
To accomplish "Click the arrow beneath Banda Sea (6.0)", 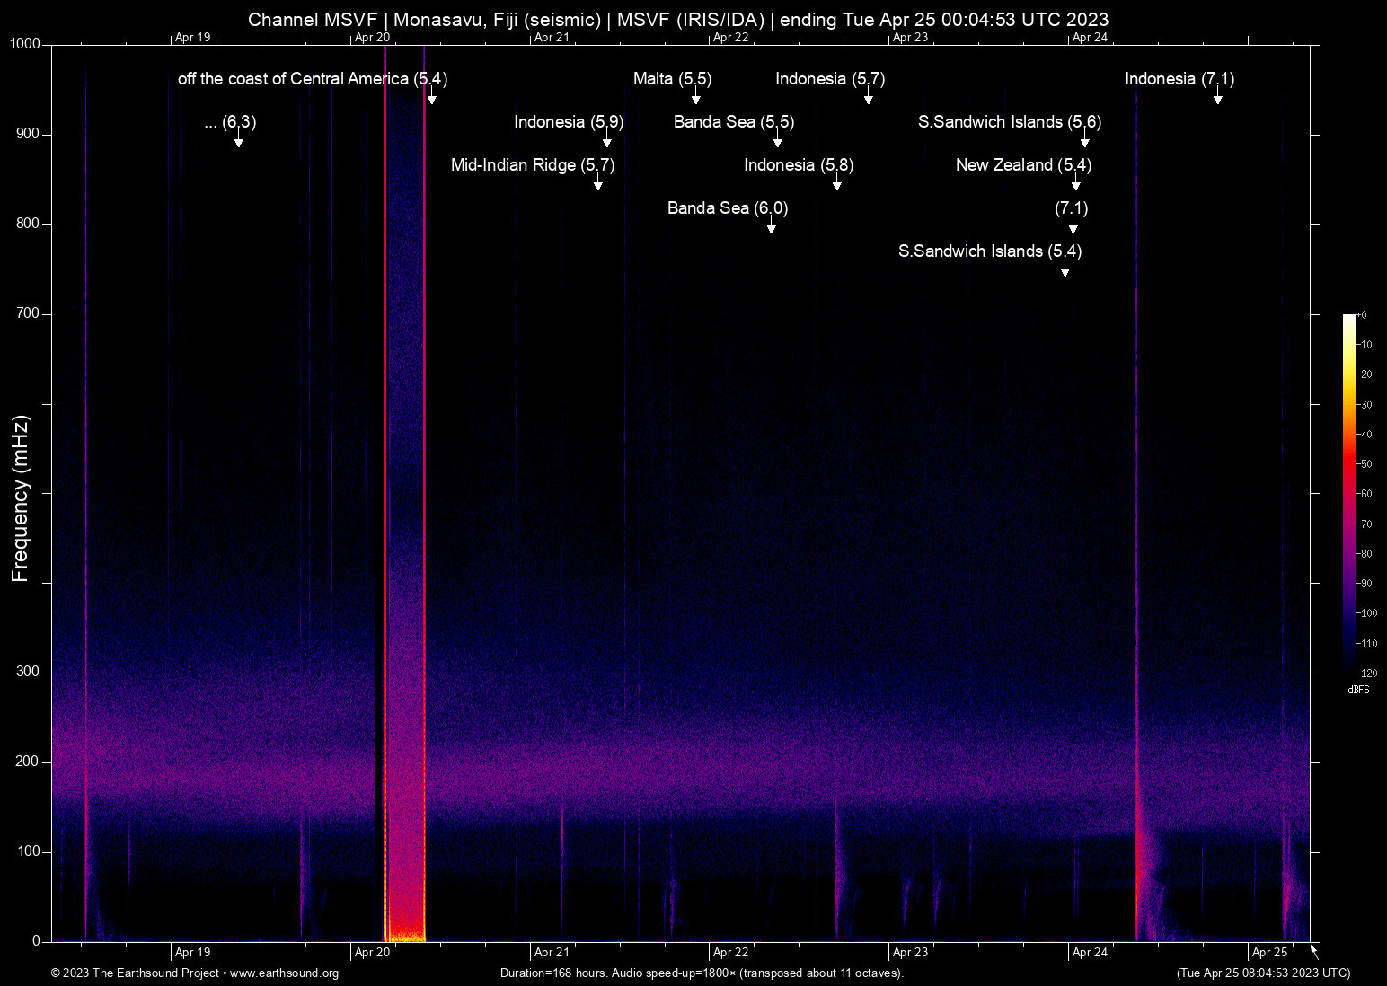I will pos(771,226).
